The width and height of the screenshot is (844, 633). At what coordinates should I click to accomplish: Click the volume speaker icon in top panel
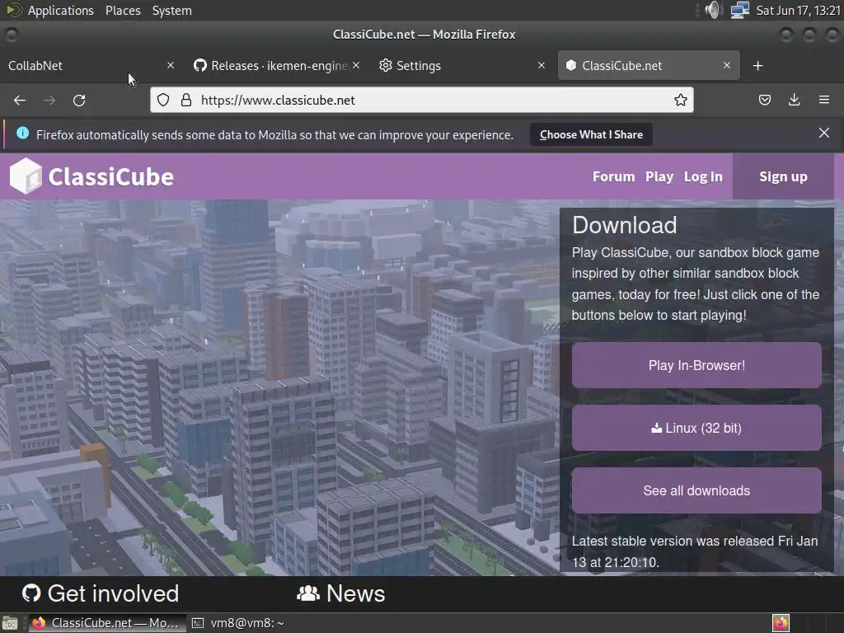713,10
